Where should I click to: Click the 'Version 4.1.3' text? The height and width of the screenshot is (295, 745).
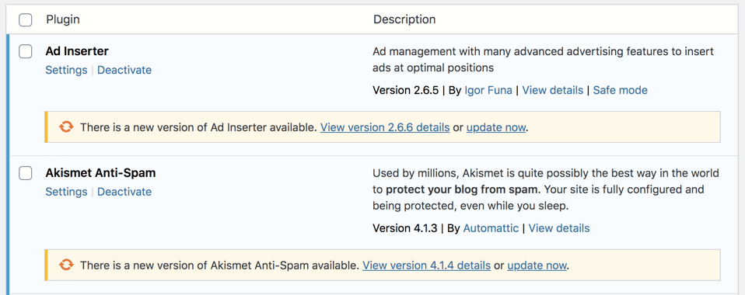tap(405, 228)
